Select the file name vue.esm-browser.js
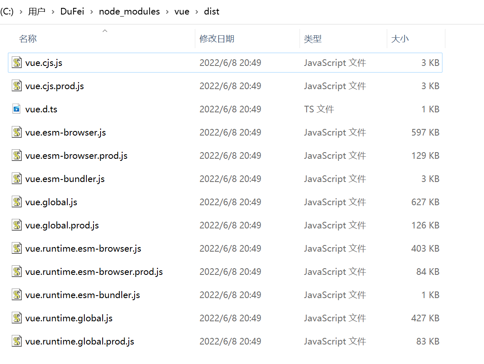The width and height of the screenshot is (484, 364). click(66, 132)
